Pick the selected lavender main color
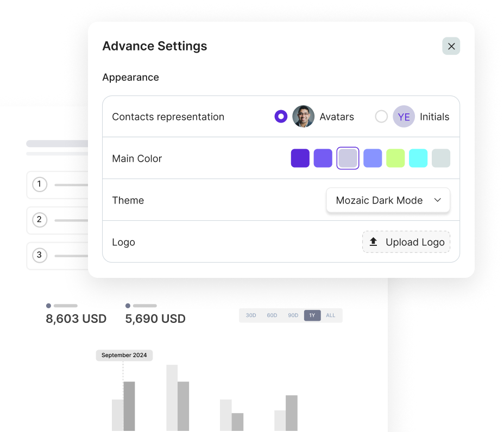 click(348, 158)
